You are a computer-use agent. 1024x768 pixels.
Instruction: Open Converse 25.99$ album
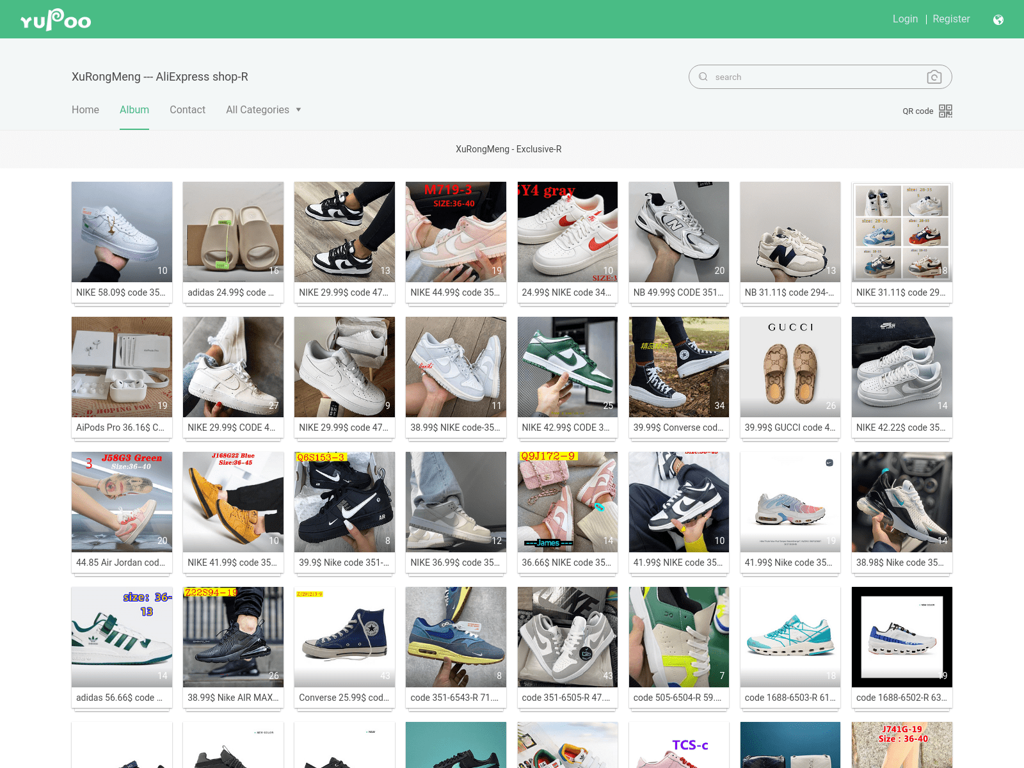click(344, 648)
